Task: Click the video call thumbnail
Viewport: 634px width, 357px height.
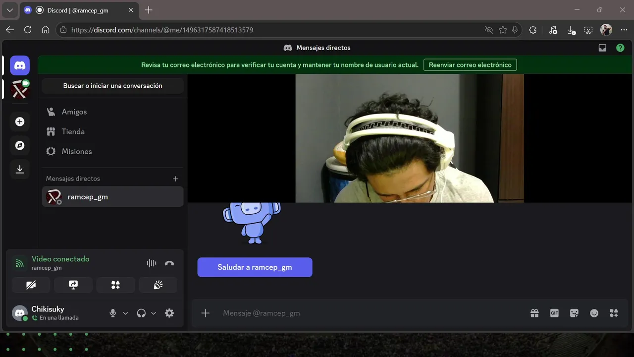Action: [x=410, y=138]
